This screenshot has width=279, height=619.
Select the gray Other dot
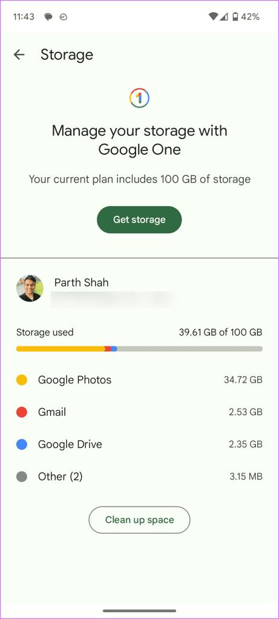point(22,476)
